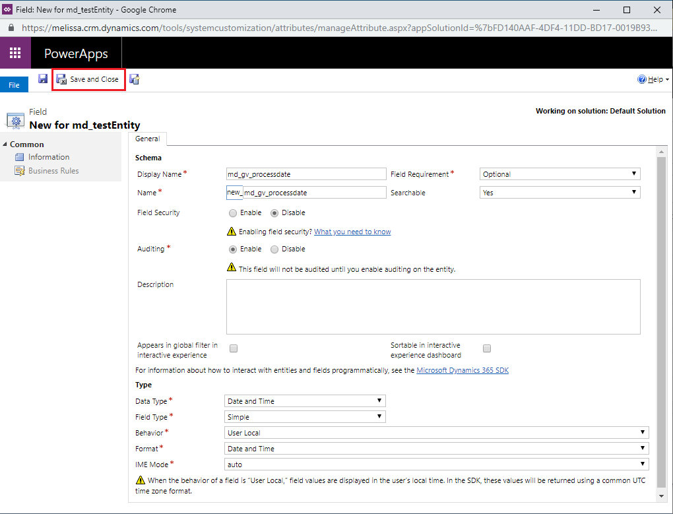Image resolution: width=673 pixels, height=514 pixels.
Task: Select Information in the left nav
Action: (49, 157)
